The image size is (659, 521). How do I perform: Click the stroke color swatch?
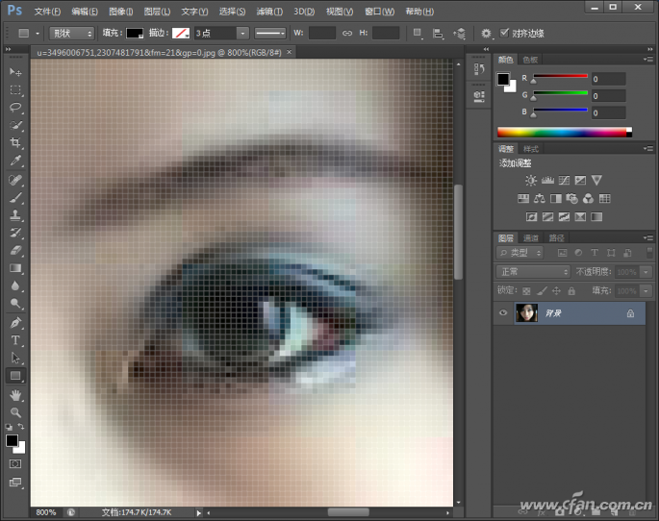[181, 34]
